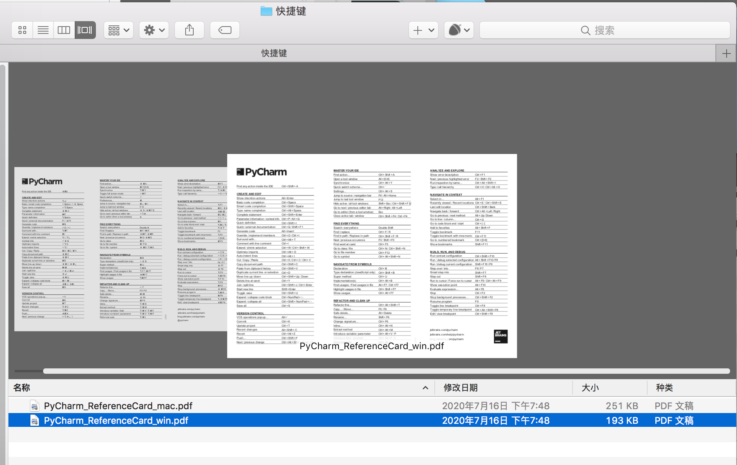Select the mac reference card thumbnail
The width and height of the screenshot is (737, 465).
click(121, 249)
